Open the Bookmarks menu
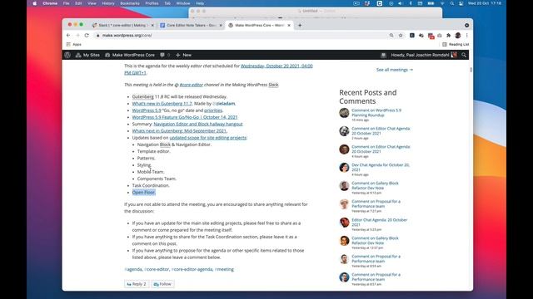 (130, 3)
